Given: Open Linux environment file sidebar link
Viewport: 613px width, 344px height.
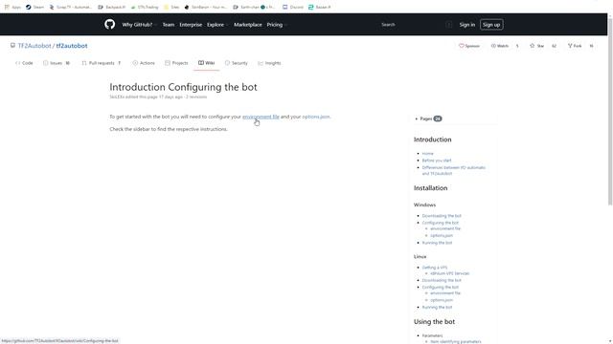Looking at the screenshot, I should [445, 293].
